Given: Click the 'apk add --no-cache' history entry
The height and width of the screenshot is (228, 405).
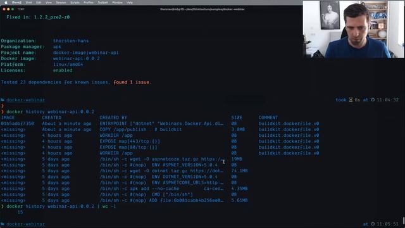Looking at the screenshot, I should (x=162, y=189).
